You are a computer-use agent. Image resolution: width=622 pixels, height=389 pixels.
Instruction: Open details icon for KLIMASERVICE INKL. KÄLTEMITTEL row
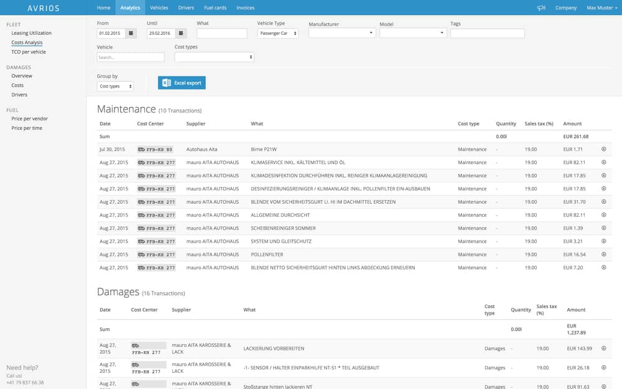[604, 162]
